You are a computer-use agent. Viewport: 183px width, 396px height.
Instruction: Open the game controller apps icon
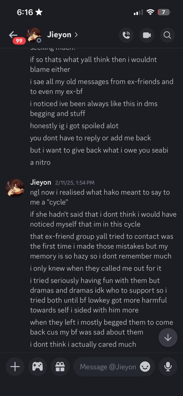point(37,367)
